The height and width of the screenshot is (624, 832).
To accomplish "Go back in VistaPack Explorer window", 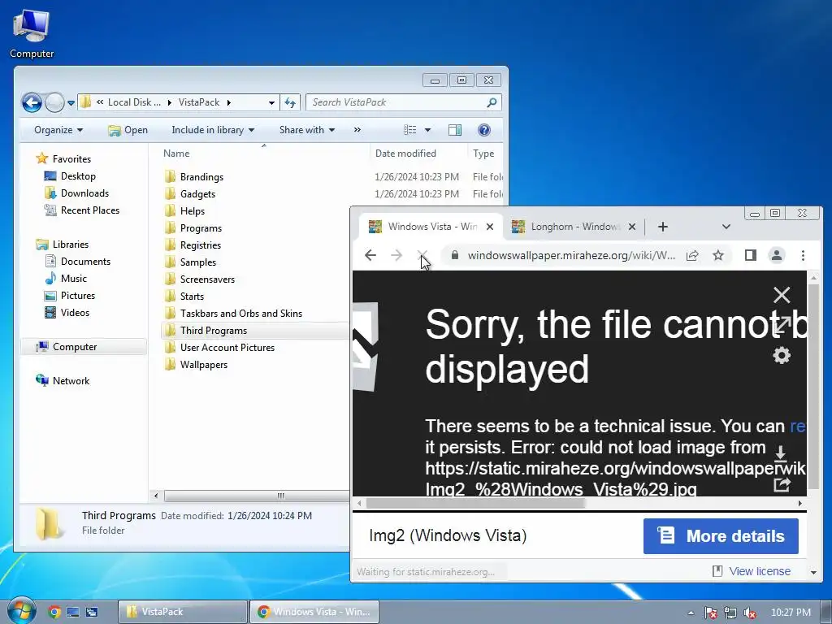I will click(32, 102).
